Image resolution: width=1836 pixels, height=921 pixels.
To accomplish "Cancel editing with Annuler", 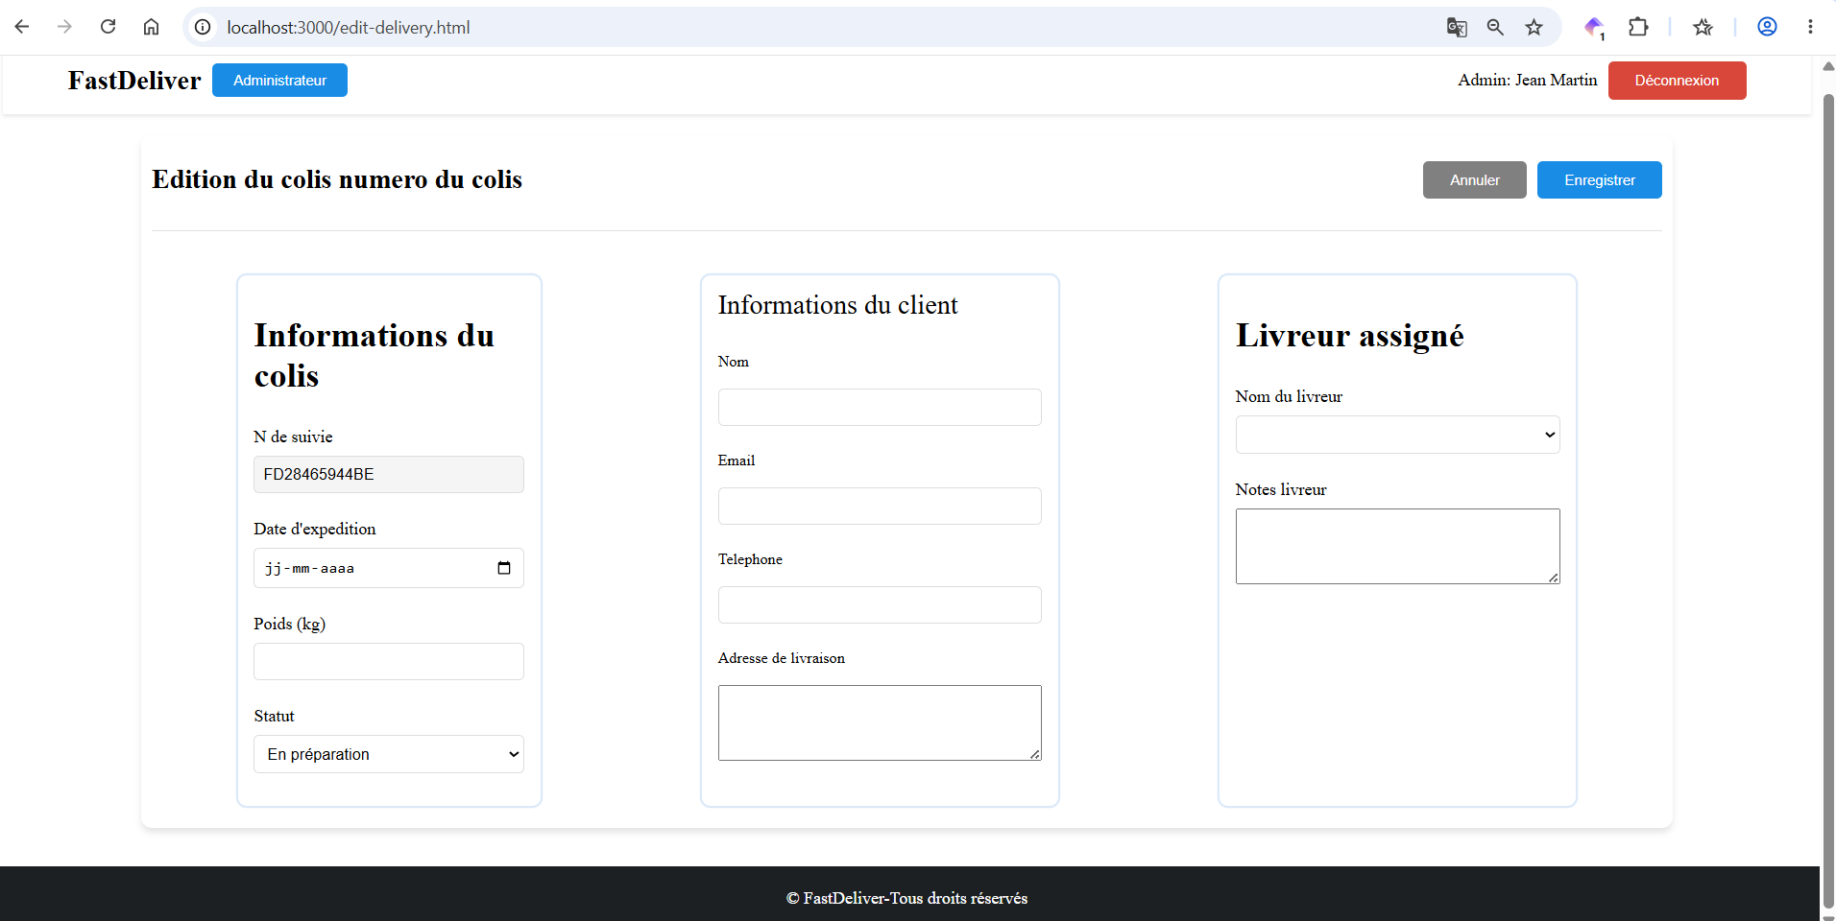I will tap(1474, 180).
